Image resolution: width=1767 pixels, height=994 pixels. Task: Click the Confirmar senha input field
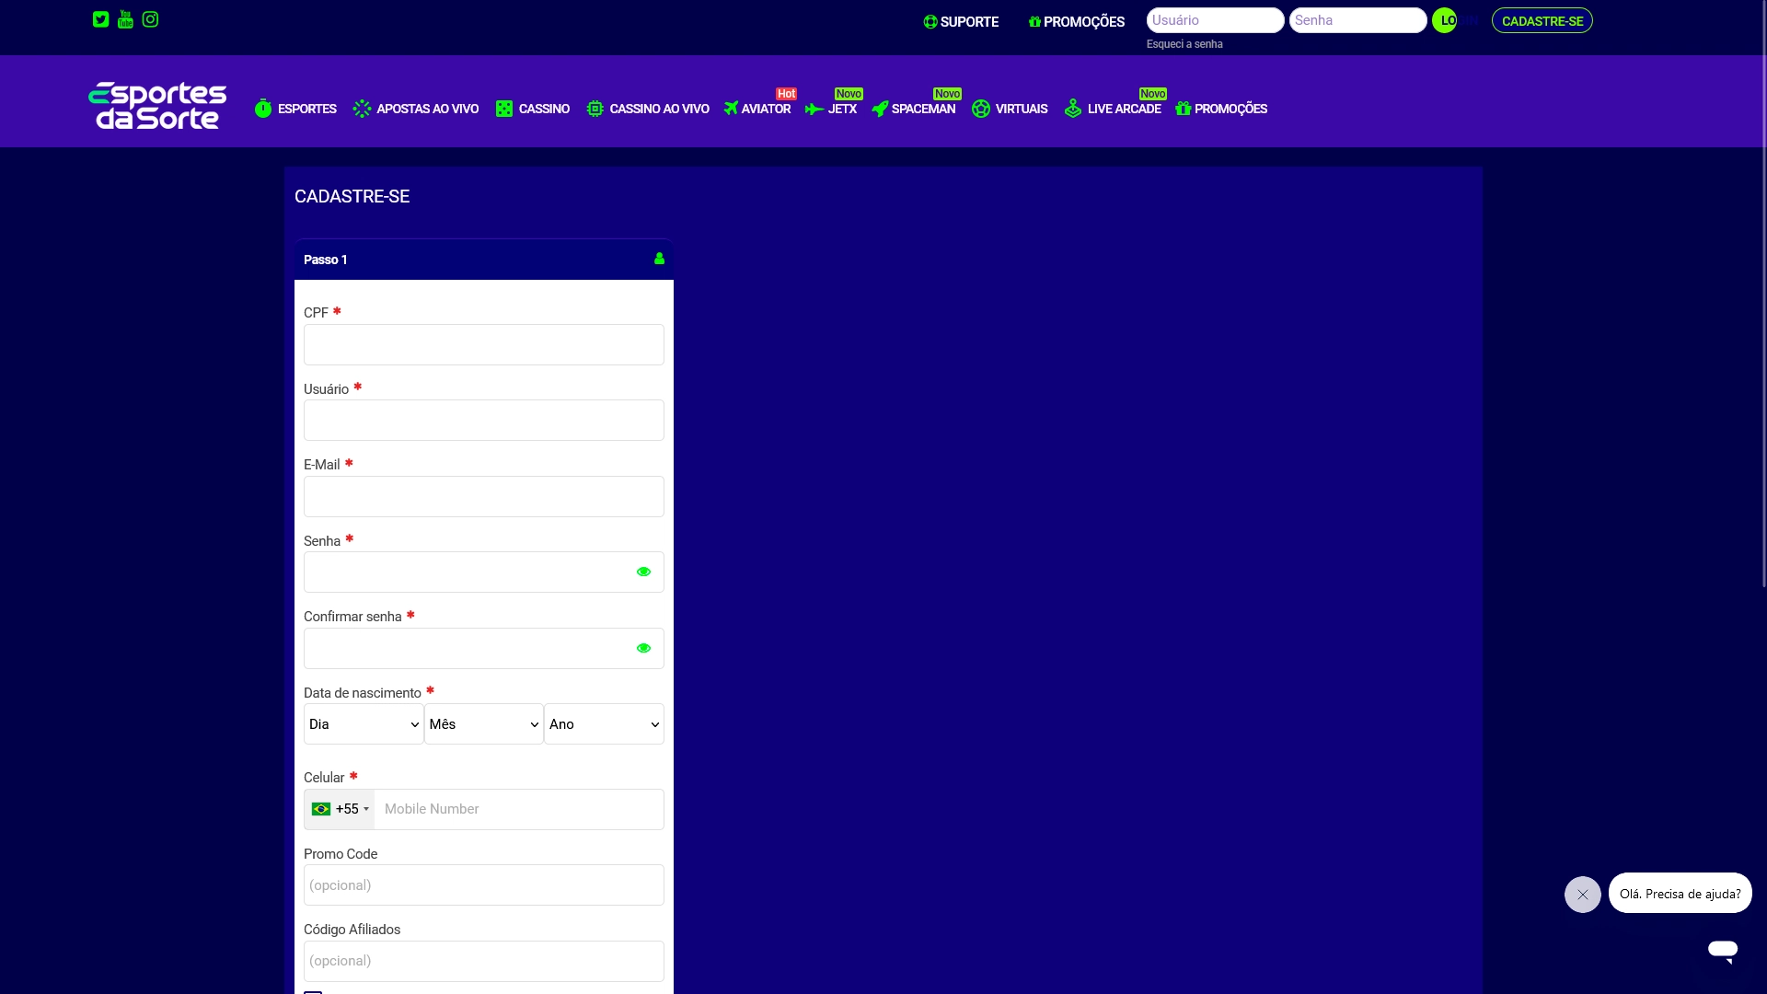tap(484, 649)
